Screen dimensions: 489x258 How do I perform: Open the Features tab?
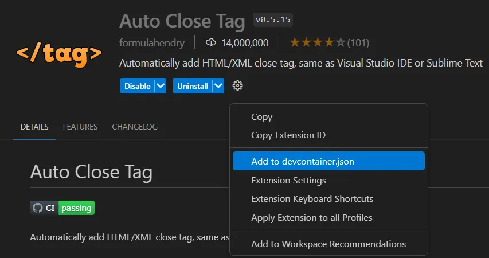pos(80,127)
